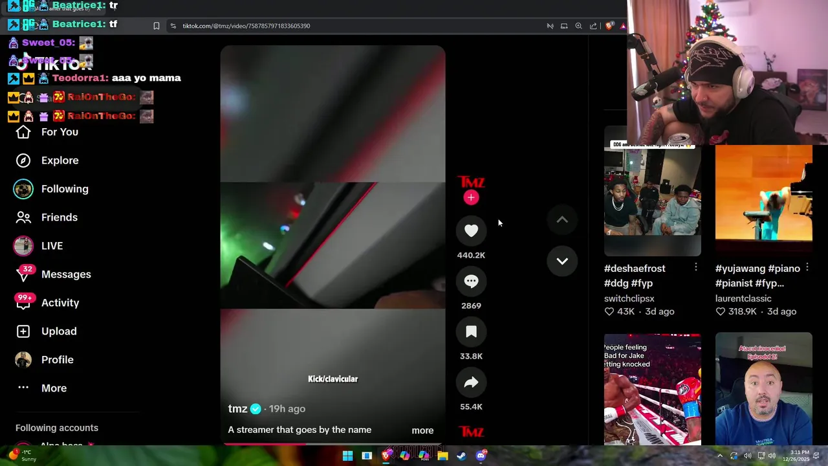
Task: Click the TMZ video player
Action: [332, 245]
